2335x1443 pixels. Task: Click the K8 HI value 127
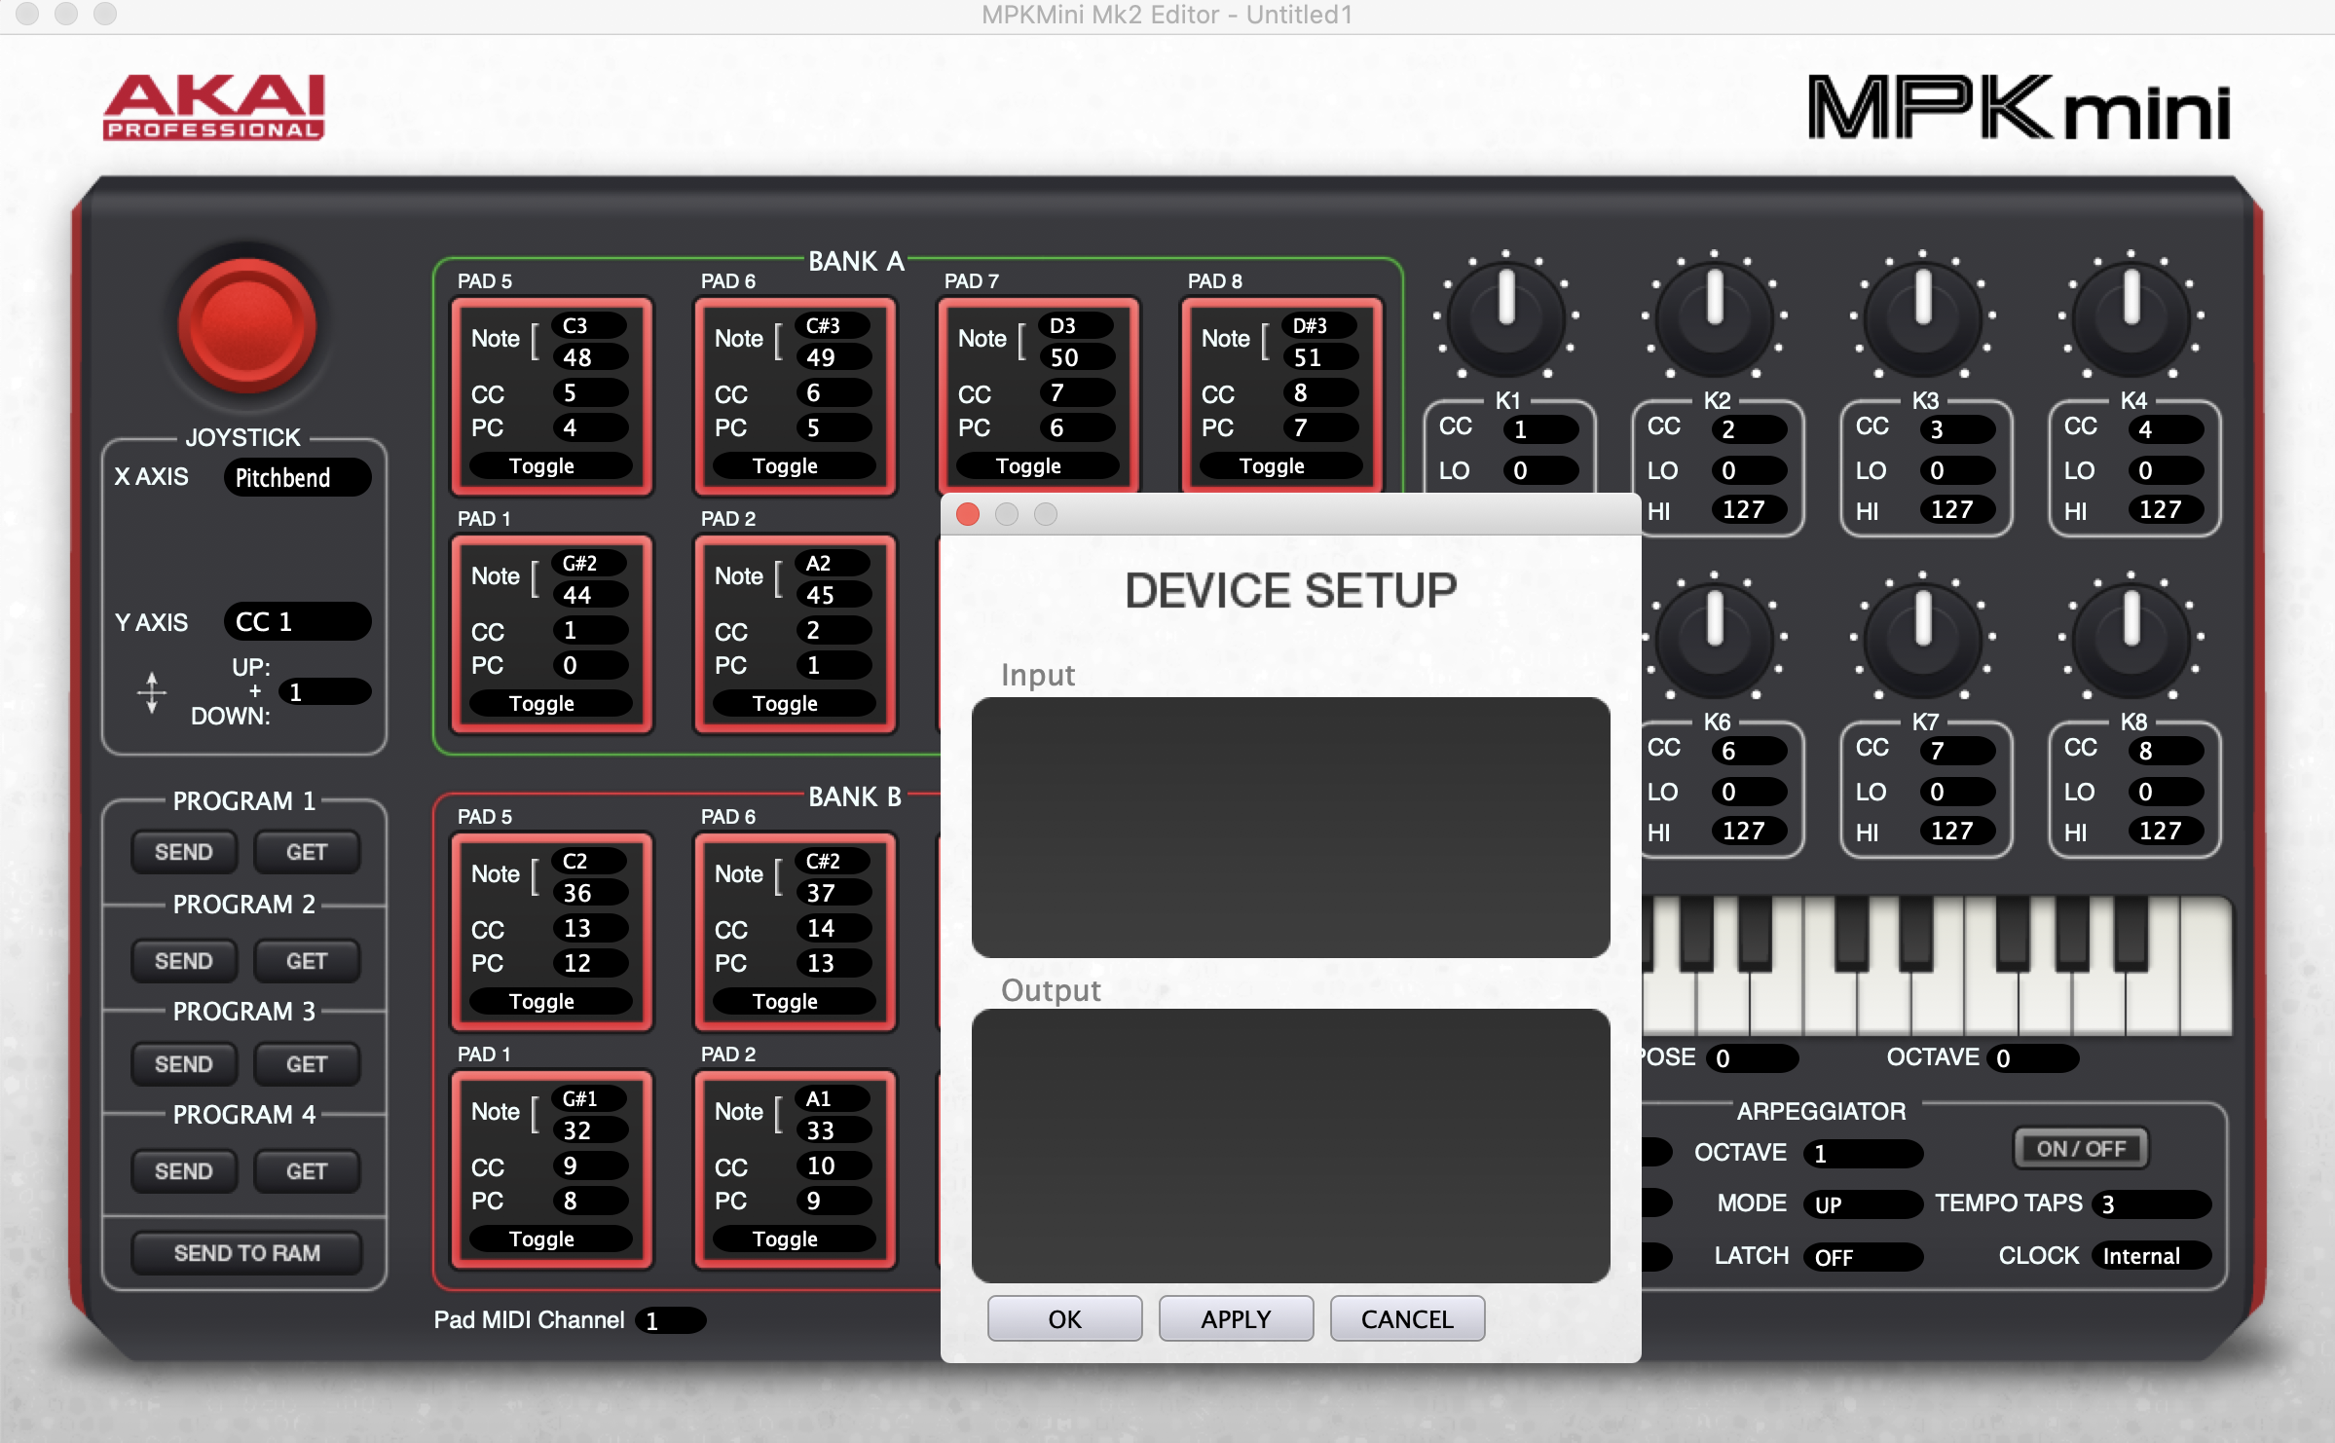click(2166, 831)
